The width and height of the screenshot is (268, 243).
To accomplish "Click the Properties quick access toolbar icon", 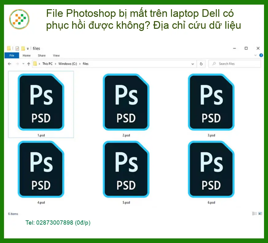I will (x=17, y=49).
